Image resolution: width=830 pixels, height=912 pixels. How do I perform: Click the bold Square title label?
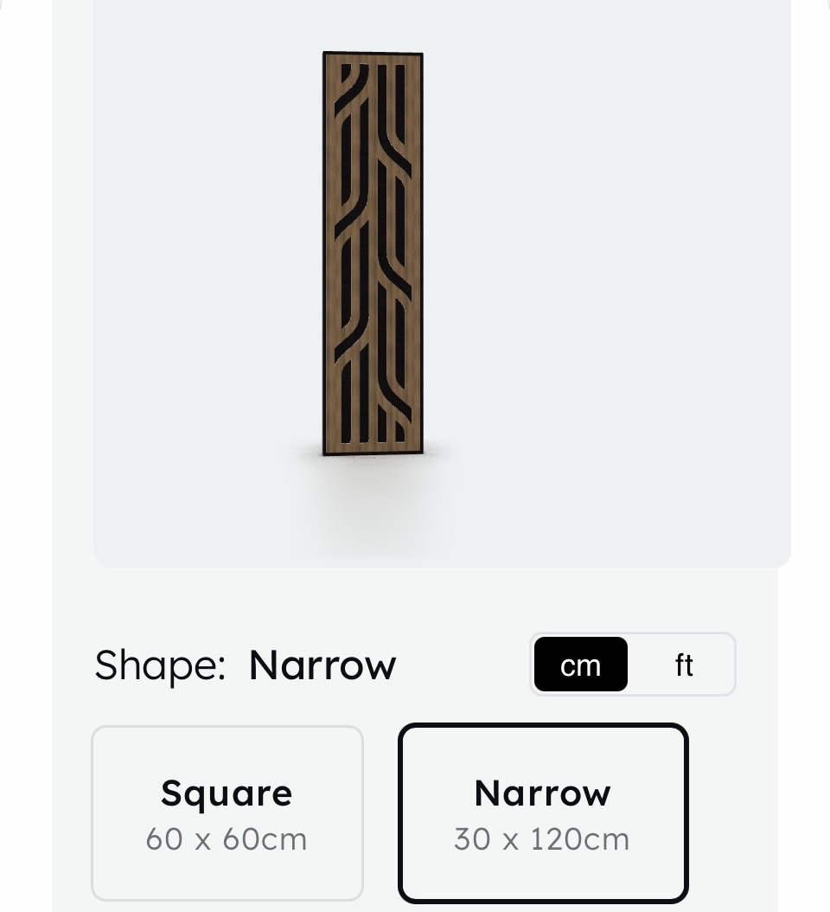227,793
